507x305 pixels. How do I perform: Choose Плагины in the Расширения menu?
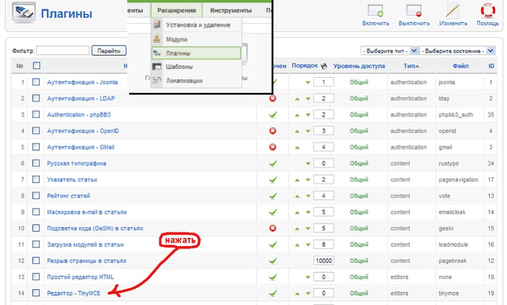click(178, 53)
